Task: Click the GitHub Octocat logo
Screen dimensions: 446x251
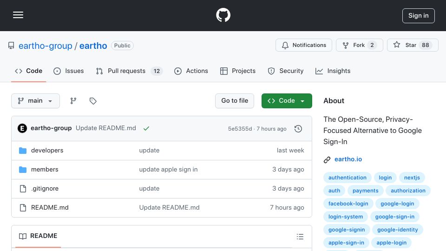Action: pos(223,15)
